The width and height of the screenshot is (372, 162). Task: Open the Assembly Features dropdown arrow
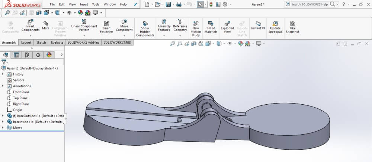pyautogui.click(x=164, y=36)
